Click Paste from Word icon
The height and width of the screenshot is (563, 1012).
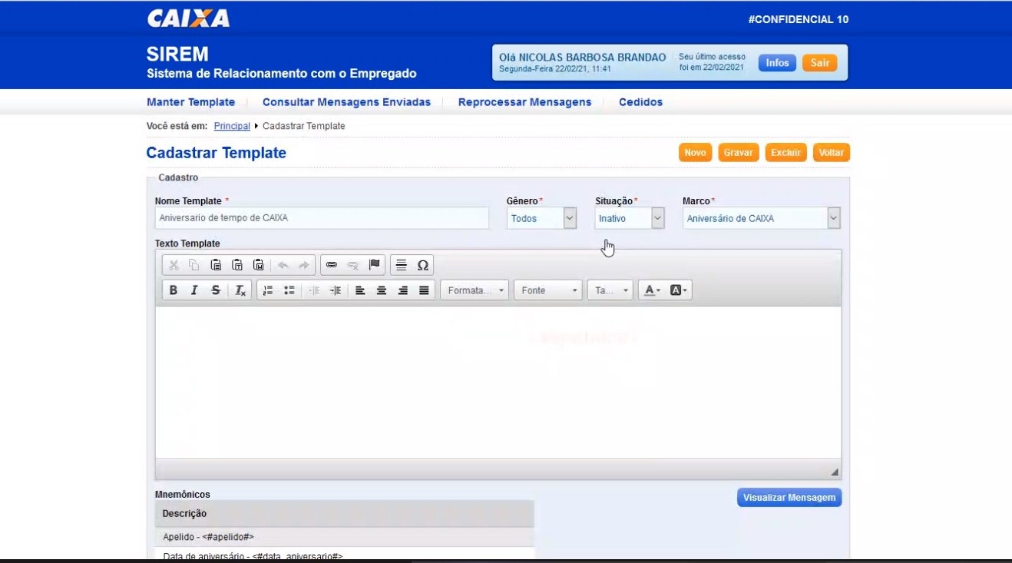259,265
